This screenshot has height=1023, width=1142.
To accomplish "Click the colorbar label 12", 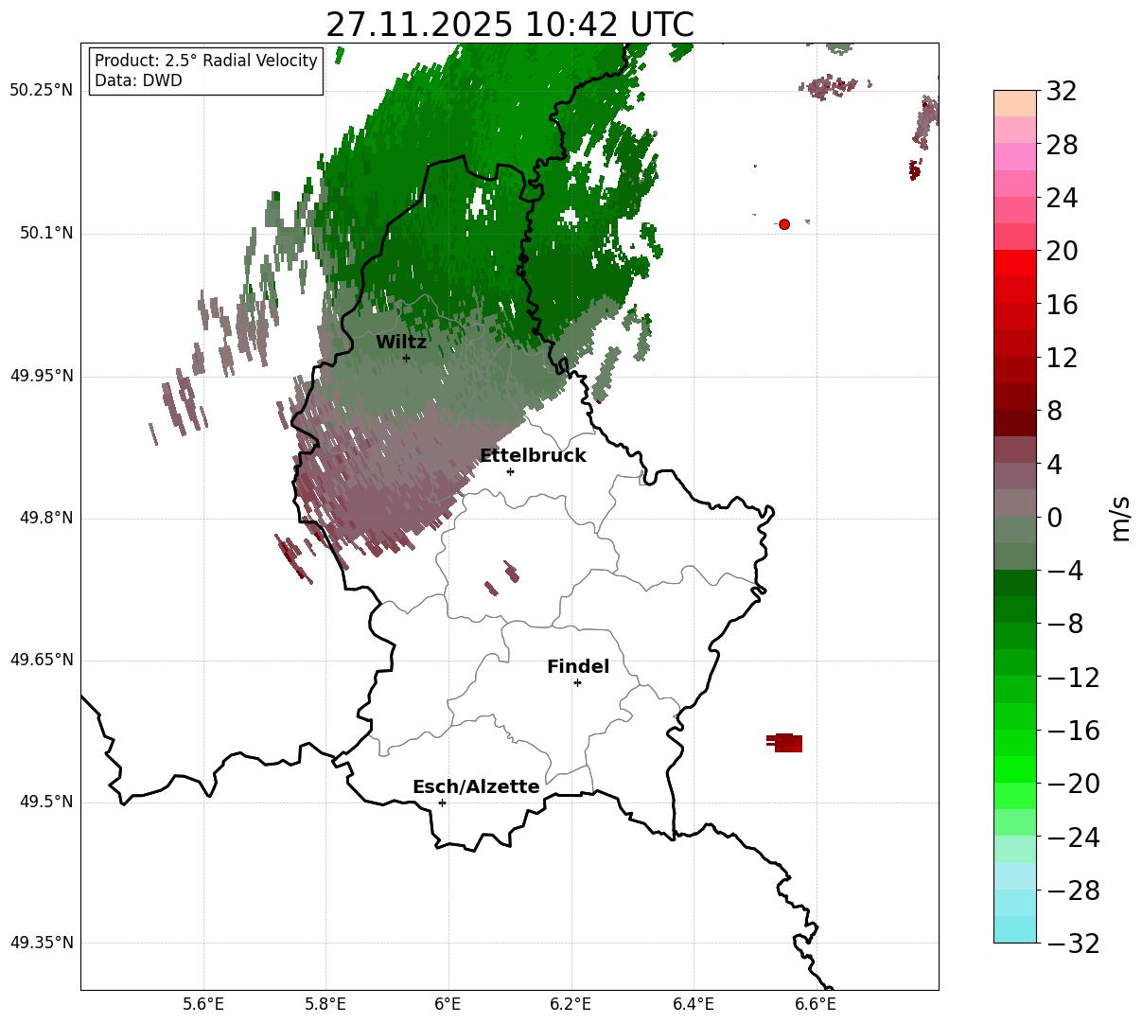I will (x=1062, y=358).
